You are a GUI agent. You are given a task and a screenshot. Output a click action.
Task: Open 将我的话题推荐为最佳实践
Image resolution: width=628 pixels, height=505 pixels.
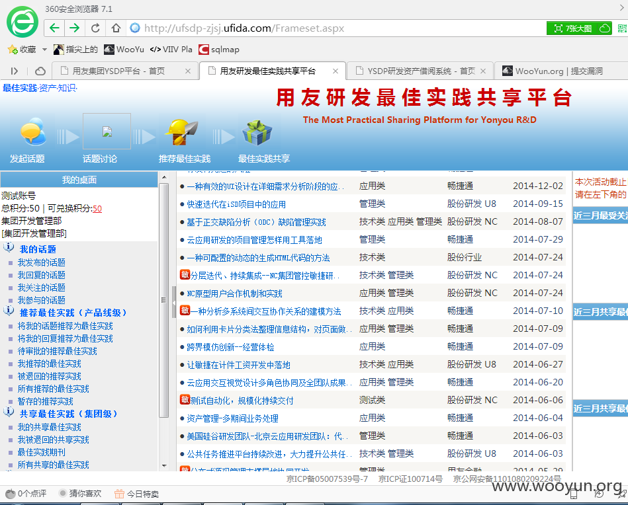click(x=66, y=326)
